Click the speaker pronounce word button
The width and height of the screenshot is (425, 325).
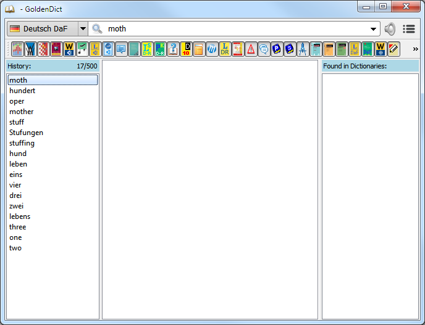click(x=390, y=29)
